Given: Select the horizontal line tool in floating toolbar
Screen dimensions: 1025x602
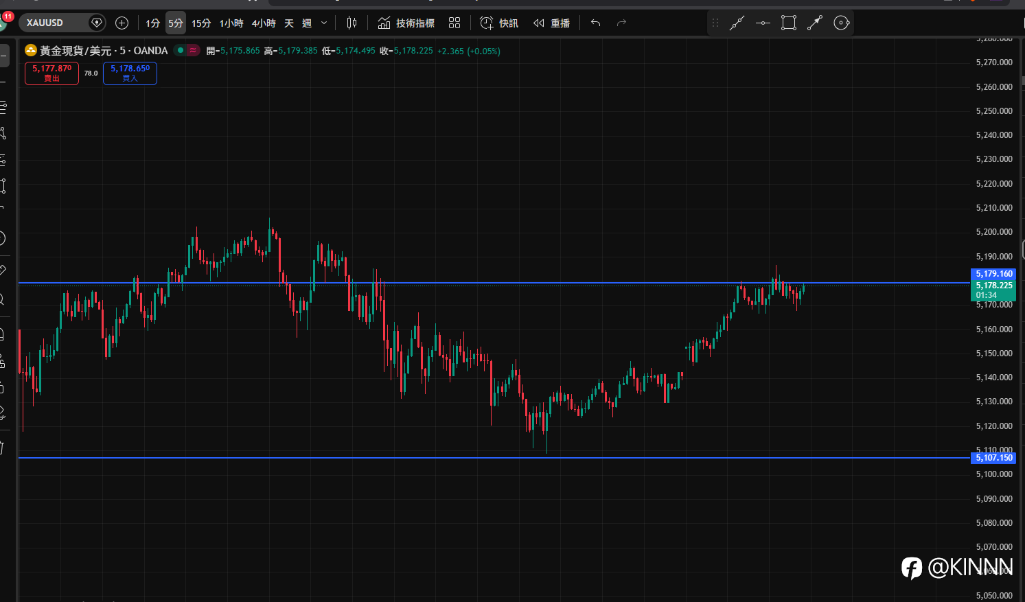Looking at the screenshot, I should point(763,23).
